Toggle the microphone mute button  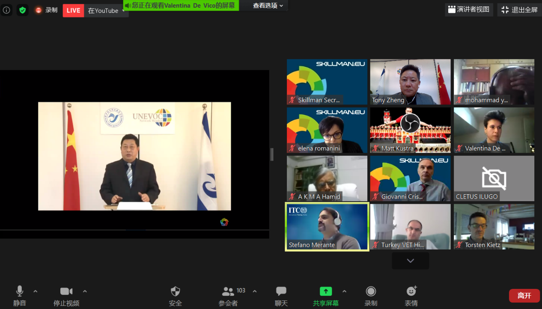pyautogui.click(x=20, y=292)
